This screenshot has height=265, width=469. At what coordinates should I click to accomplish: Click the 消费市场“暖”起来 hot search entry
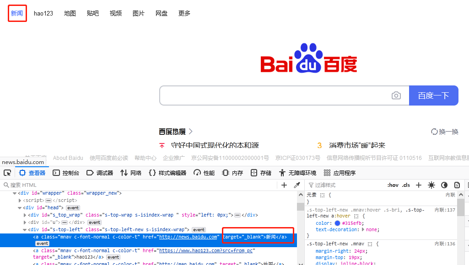click(x=357, y=145)
